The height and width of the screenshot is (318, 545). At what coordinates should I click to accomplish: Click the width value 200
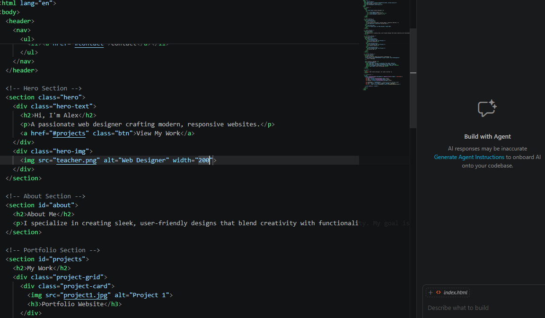(x=204, y=160)
